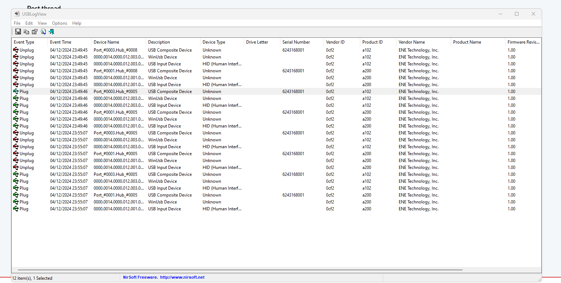This screenshot has width=561, height=283.
Task: Click the horizontal scrollbar under the event list
Action: [240, 270]
